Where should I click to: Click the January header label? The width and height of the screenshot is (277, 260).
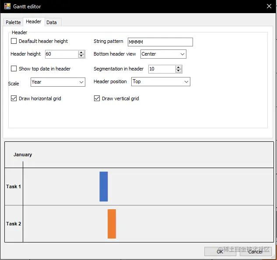point(23,155)
